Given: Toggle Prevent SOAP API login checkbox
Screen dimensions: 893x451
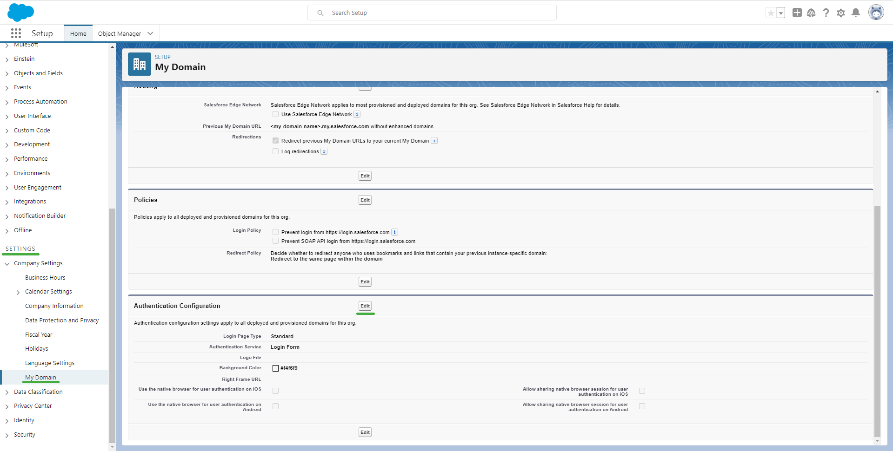Looking at the screenshot, I should point(276,241).
